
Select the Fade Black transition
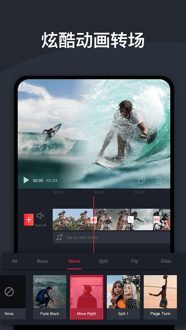(50, 297)
